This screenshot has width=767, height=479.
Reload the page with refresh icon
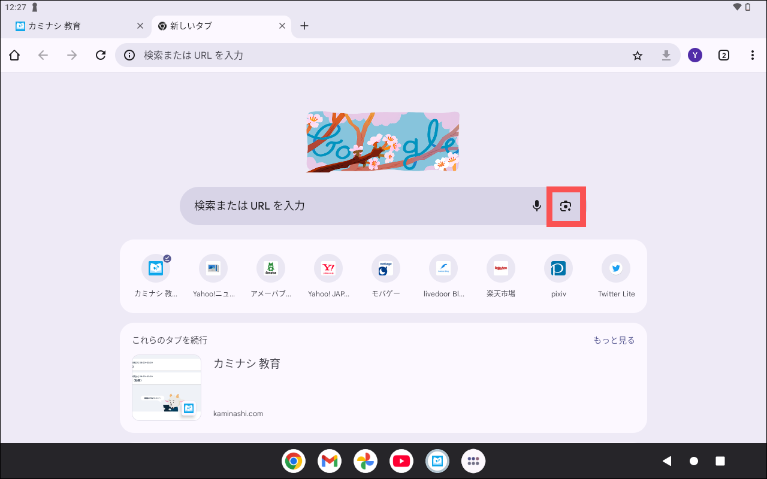pos(101,55)
